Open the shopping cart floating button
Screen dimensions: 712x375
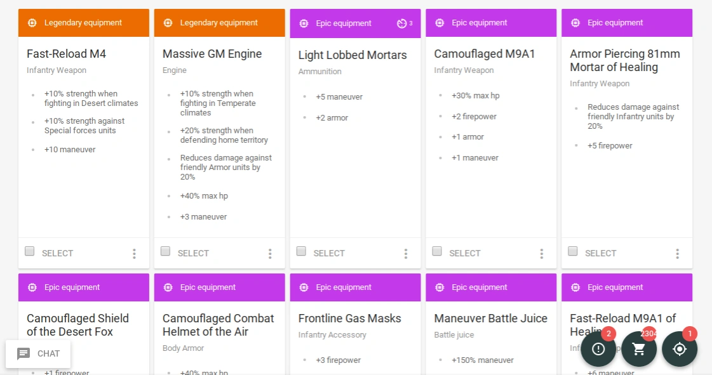point(639,349)
